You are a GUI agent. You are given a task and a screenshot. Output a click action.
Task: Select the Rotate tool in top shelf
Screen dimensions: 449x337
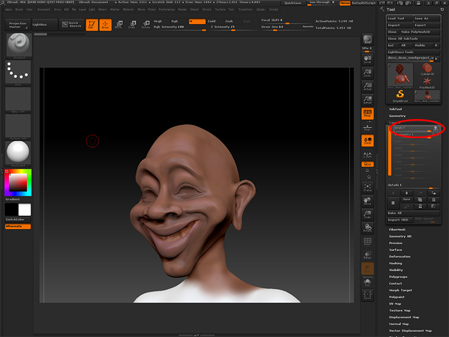coord(146,25)
